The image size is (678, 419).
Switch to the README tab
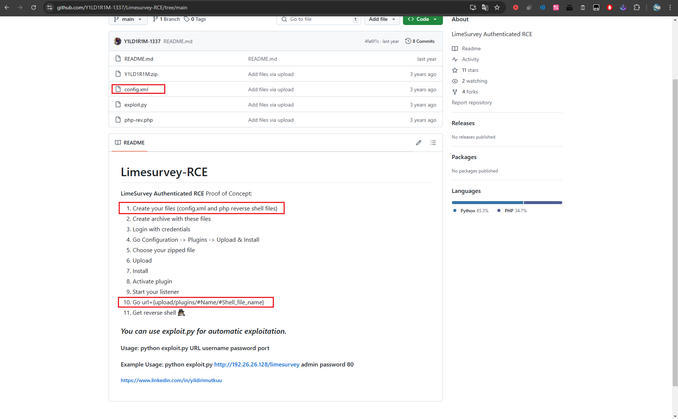coord(129,143)
